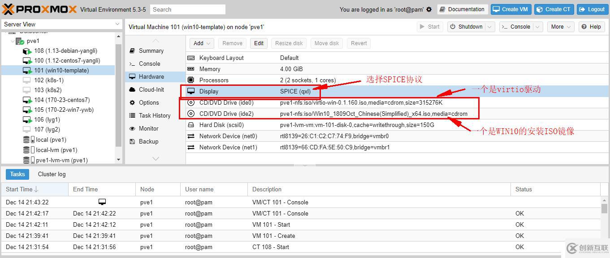Click Display row monitor icon
This screenshot has height=258, width=610.
[191, 91]
